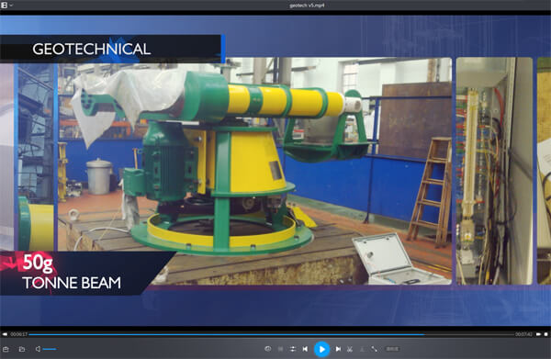The image size is (551, 359).
Task: Open the equalizer sliders settings icon
Action: [x=292, y=349]
